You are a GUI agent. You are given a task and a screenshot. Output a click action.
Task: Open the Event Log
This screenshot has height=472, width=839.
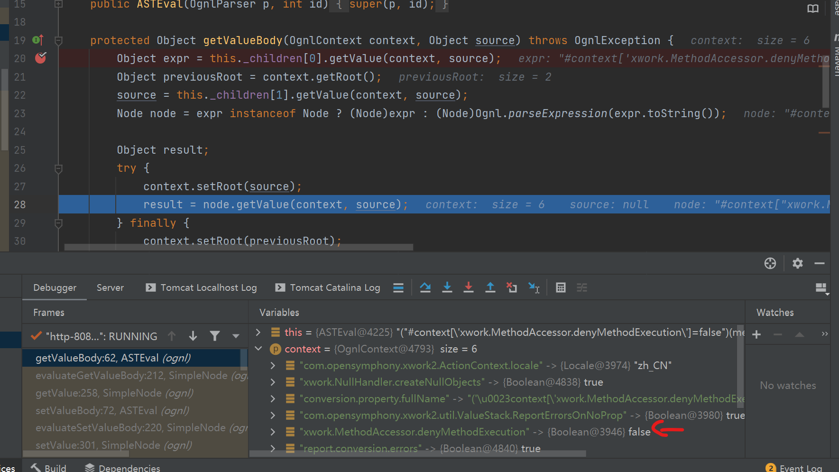(794, 468)
